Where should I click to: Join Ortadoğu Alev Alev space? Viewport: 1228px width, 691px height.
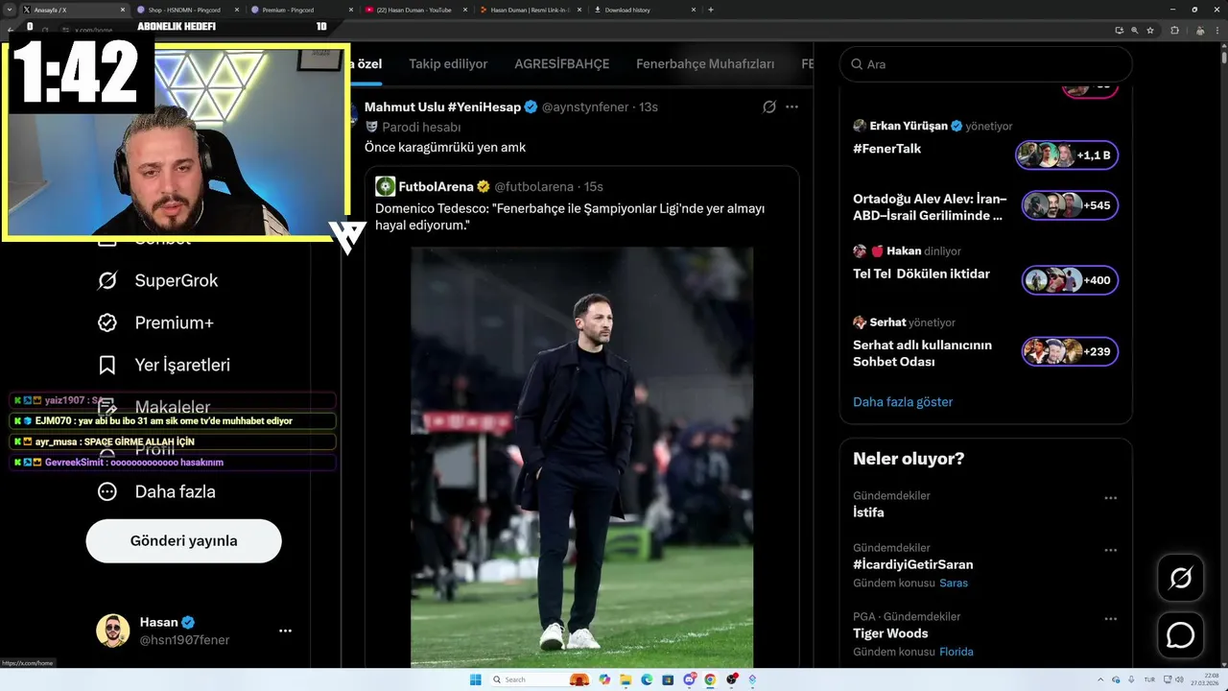click(930, 207)
